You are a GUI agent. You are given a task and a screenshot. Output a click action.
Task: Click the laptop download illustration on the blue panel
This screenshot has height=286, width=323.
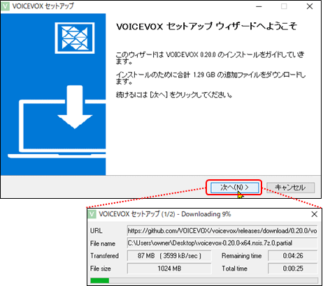click(x=57, y=121)
